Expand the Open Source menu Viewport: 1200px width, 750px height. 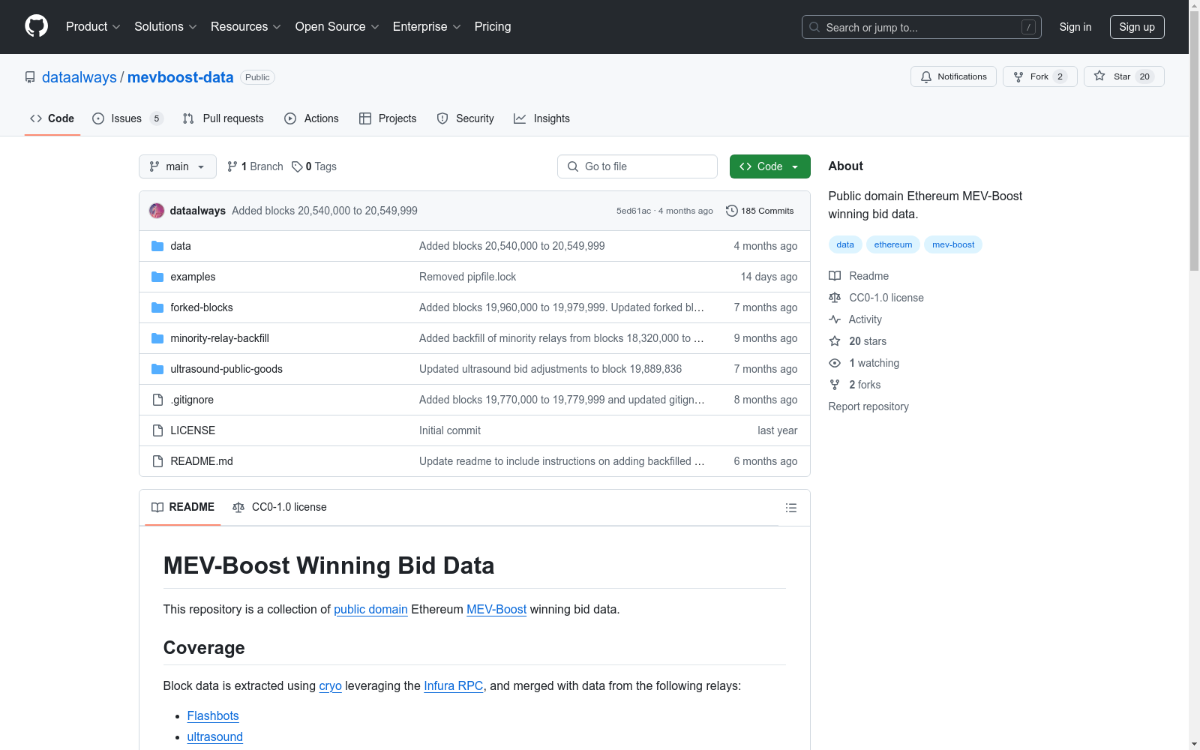337,27
